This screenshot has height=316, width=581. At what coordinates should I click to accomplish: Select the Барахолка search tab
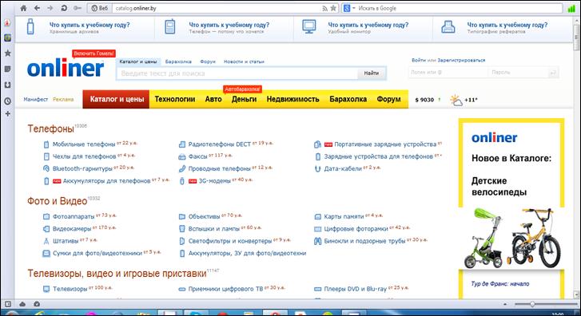point(178,61)
